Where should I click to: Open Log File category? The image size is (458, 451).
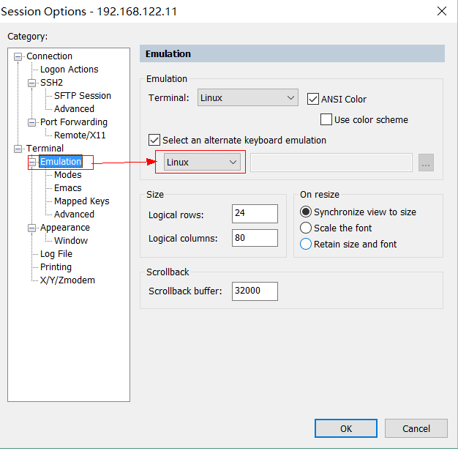pos(56,254)
